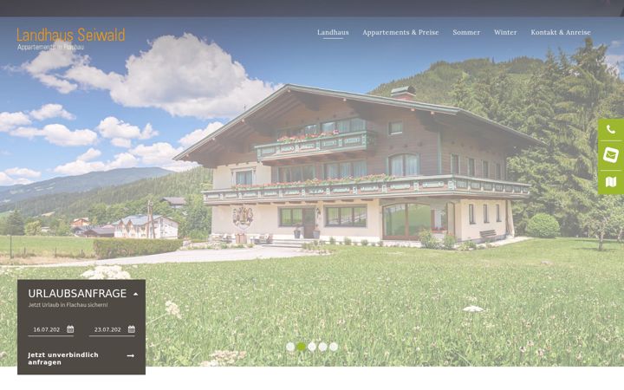Screen dimensions: 624x390
Task: Go to the Winter menu item
Action: (505, 32)
